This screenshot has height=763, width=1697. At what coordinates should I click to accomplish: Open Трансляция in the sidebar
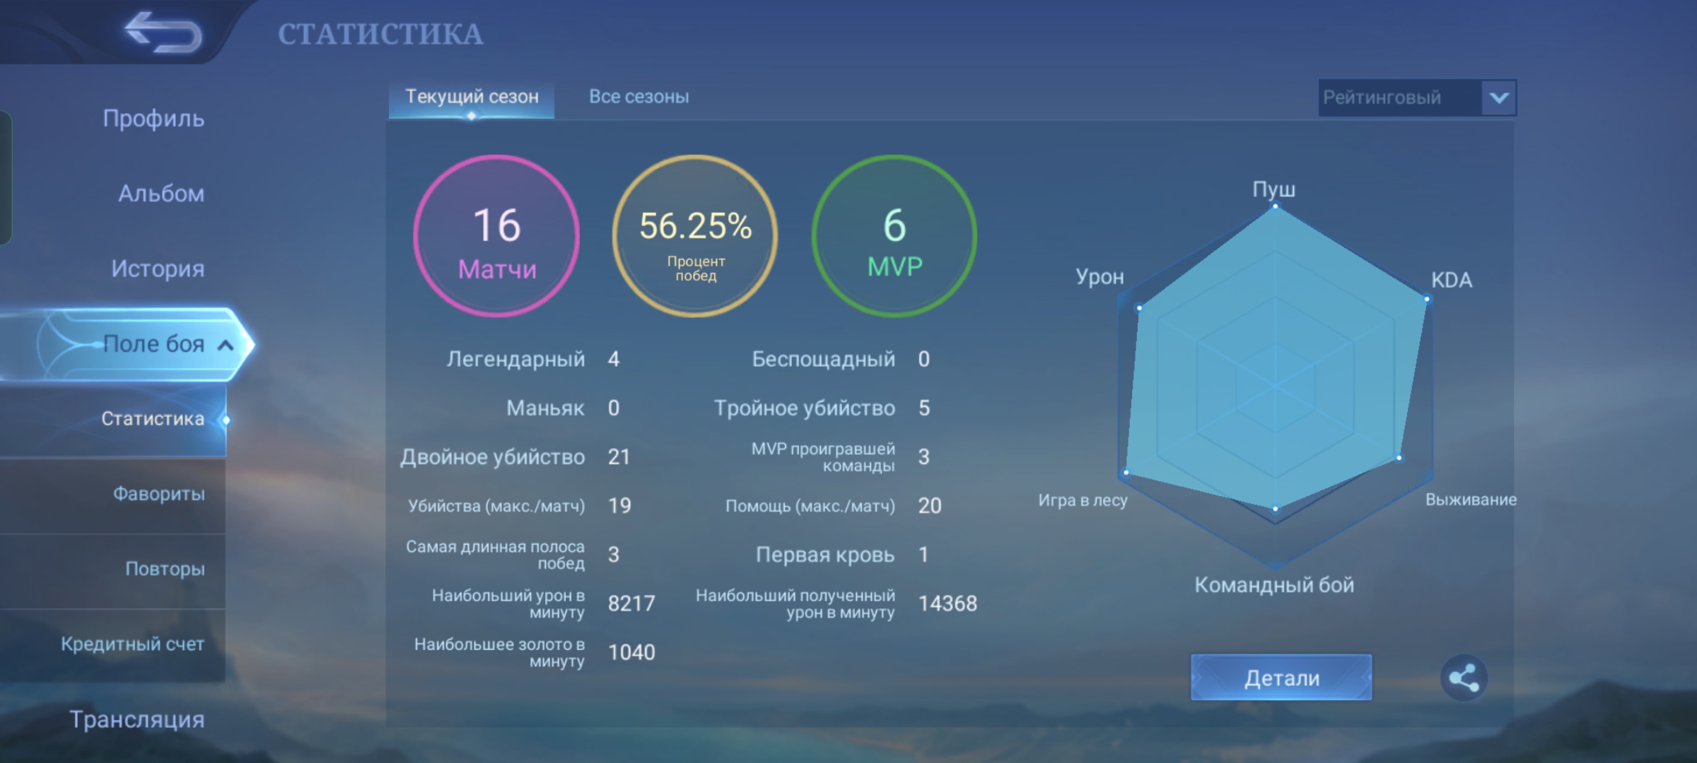click(136, 719)
